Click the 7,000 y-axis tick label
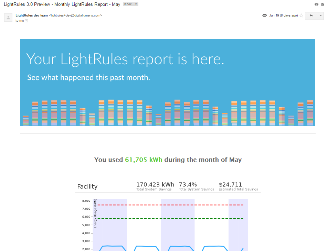This screenshot has width=327, height=252. click(x=86, y=209)
